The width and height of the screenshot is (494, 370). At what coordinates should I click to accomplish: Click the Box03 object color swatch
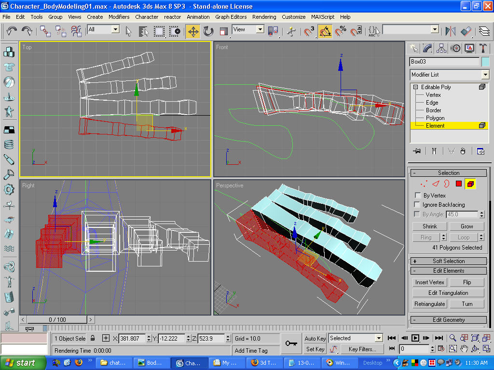(485, 62)
